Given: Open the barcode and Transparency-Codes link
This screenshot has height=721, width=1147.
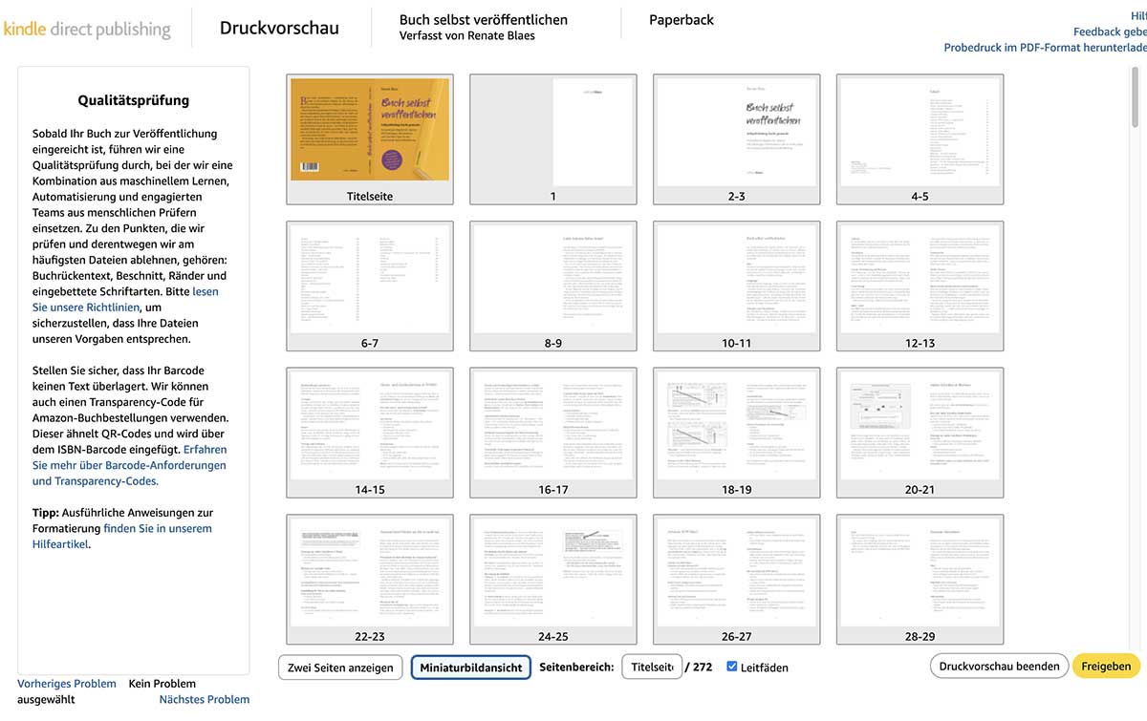Looking at the screenshot, I should (x=129, y=465).
